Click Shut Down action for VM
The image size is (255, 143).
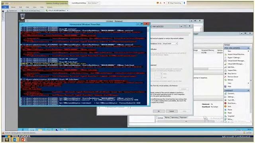tap(232, 103)
